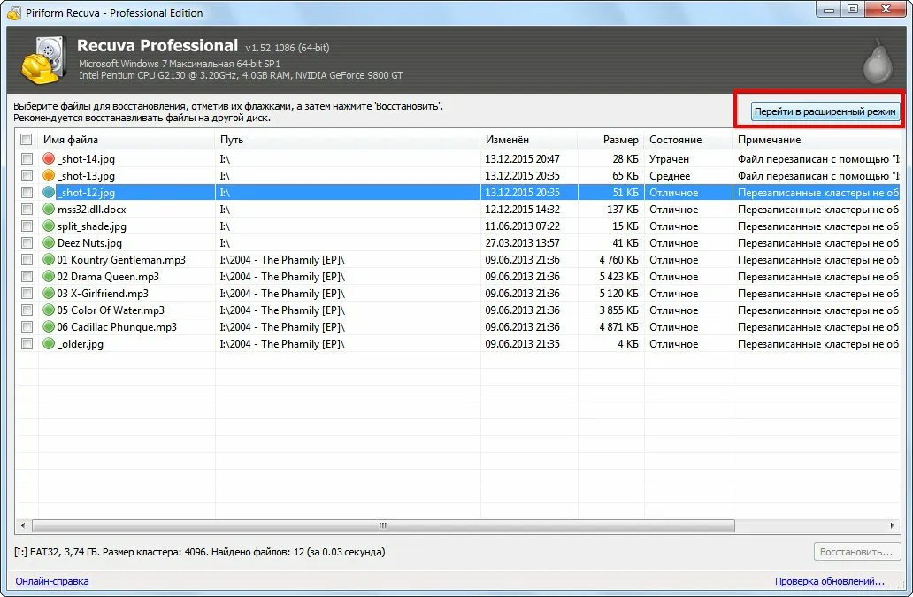The width and height of the screenshot is (913, 597).
Task: Toggle the select-all checkbox in header
Action: point(27,140)
